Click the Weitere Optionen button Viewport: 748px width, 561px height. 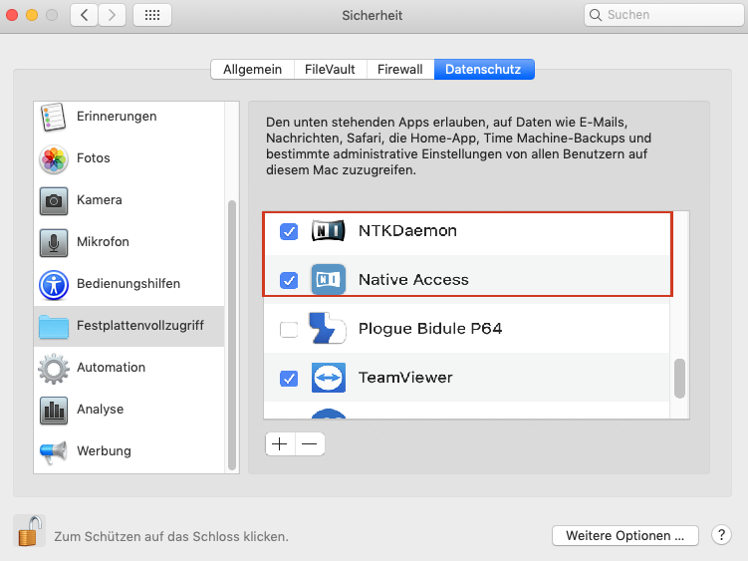click(624, 536)
